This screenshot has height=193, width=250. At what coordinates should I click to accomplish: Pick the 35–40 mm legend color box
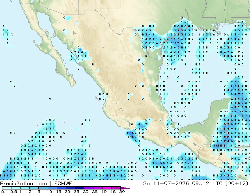(x=97, y=188)
